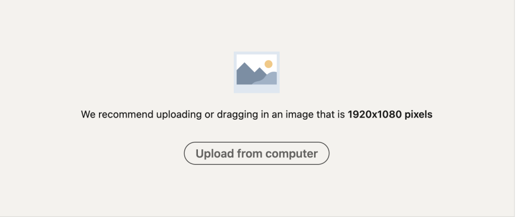Click the pale blue frame of image icon
517x217 pixels.
point(256,89)
